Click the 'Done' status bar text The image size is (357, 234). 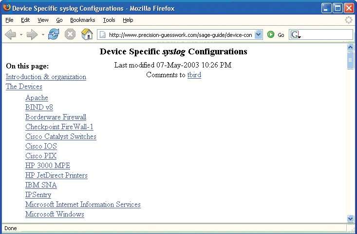point(11,228)
